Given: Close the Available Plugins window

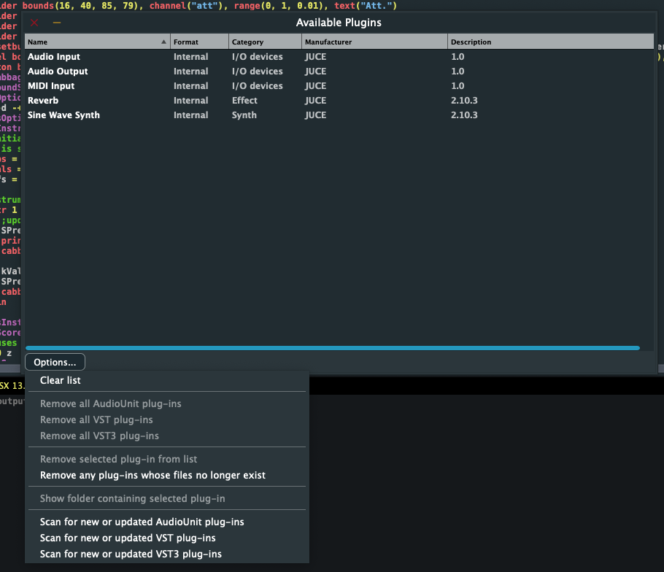Looking at the screenshot, I should click(34, 23).
